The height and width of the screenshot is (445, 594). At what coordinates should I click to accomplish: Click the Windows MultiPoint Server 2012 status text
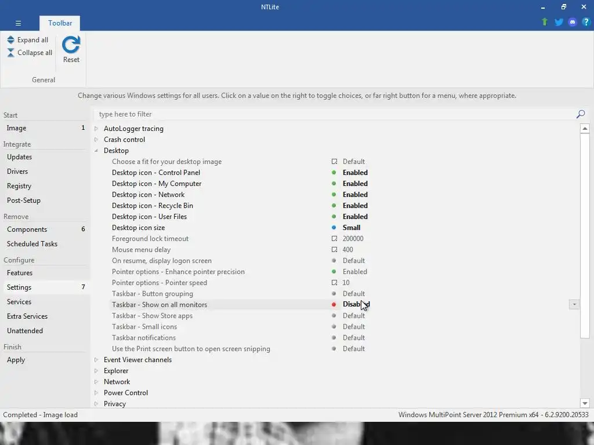(493, 415)
